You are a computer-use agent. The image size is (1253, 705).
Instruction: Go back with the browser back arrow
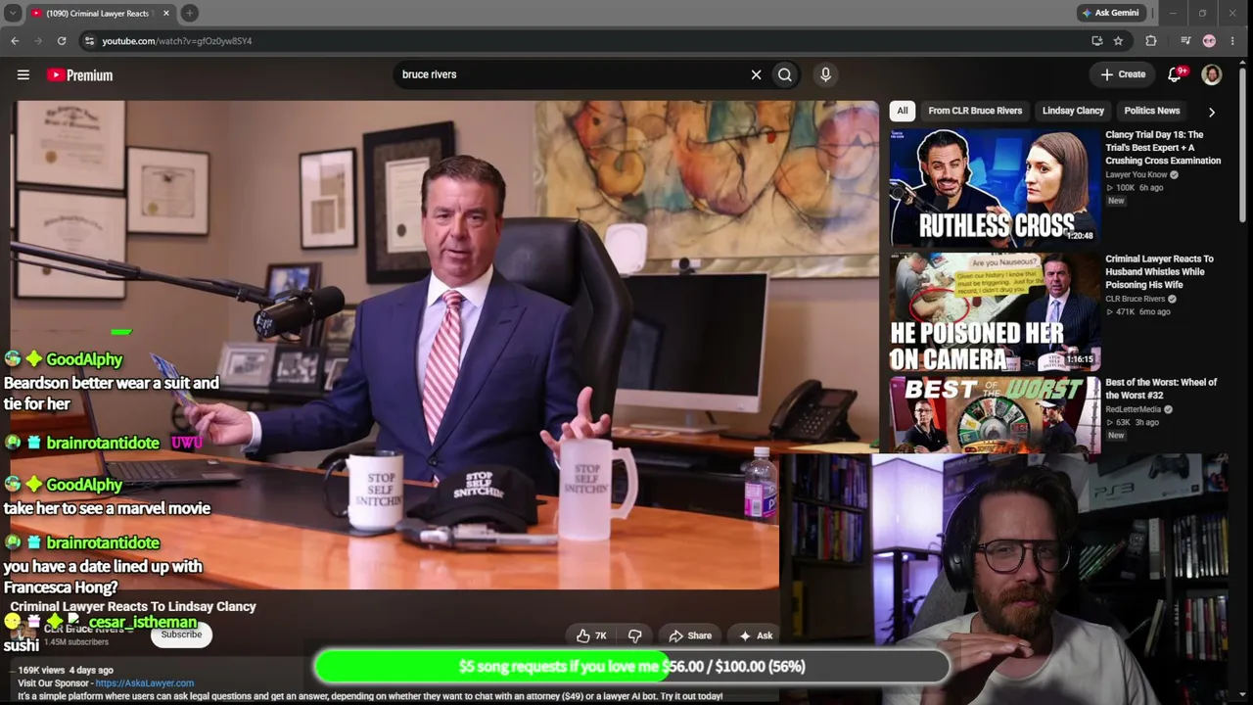click(x=15, y=40)
